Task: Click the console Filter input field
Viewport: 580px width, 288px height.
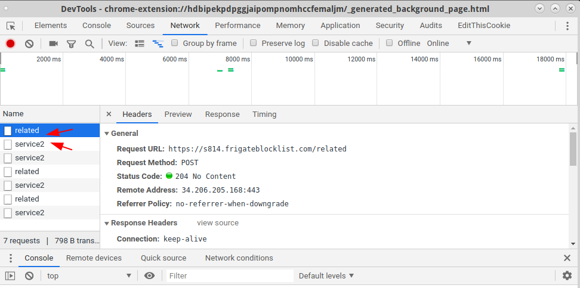Action: click(230, 275)
